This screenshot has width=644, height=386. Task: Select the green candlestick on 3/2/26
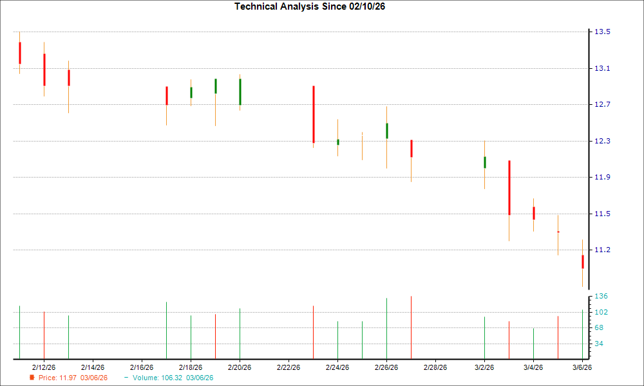[484, 162]
